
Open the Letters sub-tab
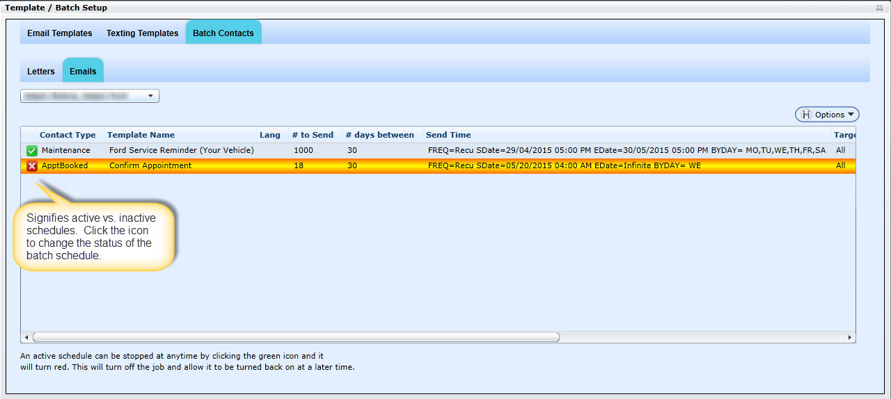[41, 72]
